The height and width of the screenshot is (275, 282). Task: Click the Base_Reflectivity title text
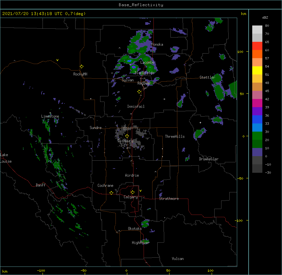tap(141, 5)
